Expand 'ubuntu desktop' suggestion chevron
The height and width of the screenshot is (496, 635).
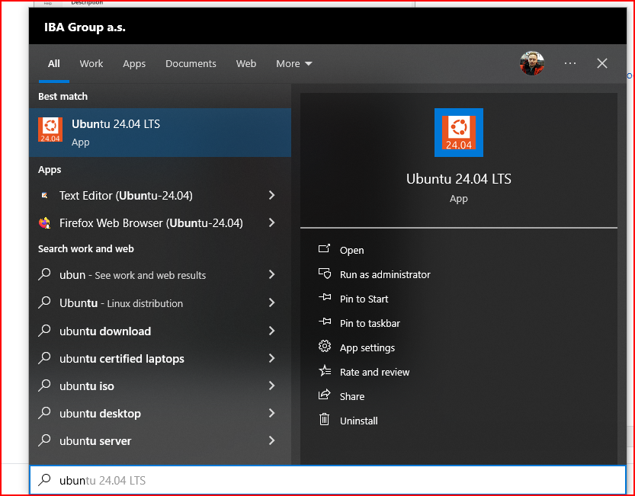coord(271,413)
